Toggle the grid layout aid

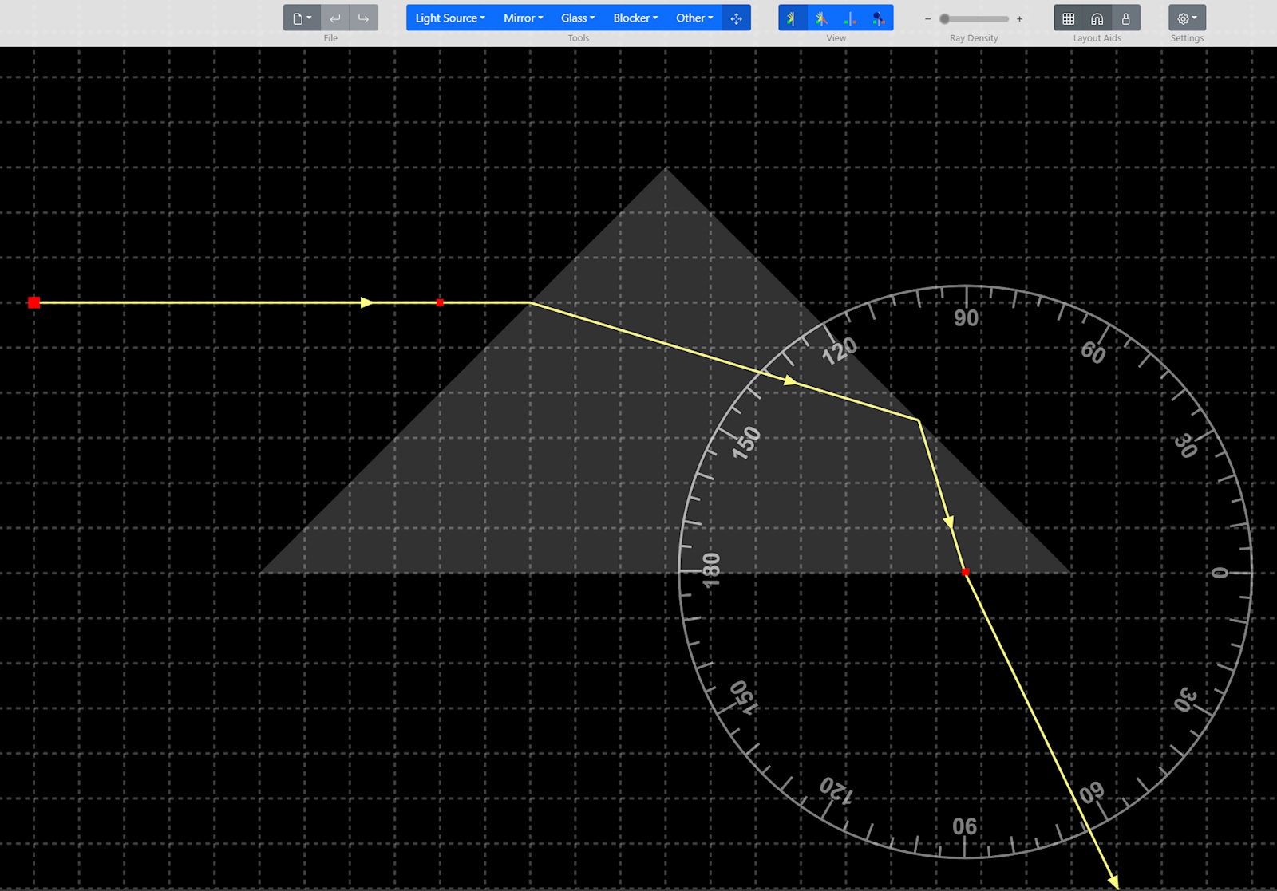(1069, 18)
